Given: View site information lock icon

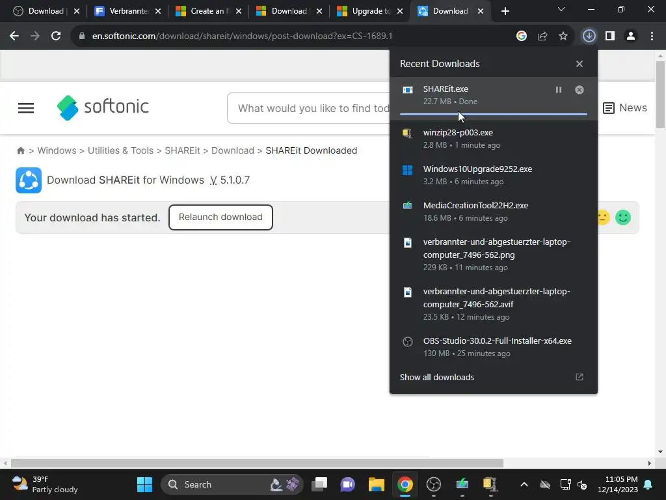Looking at the screenshot, I should click(82, 36).
